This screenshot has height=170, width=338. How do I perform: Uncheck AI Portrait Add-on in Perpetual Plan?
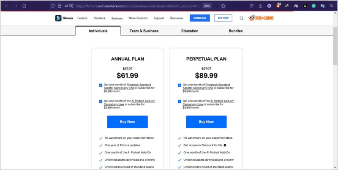pos(180,101)
